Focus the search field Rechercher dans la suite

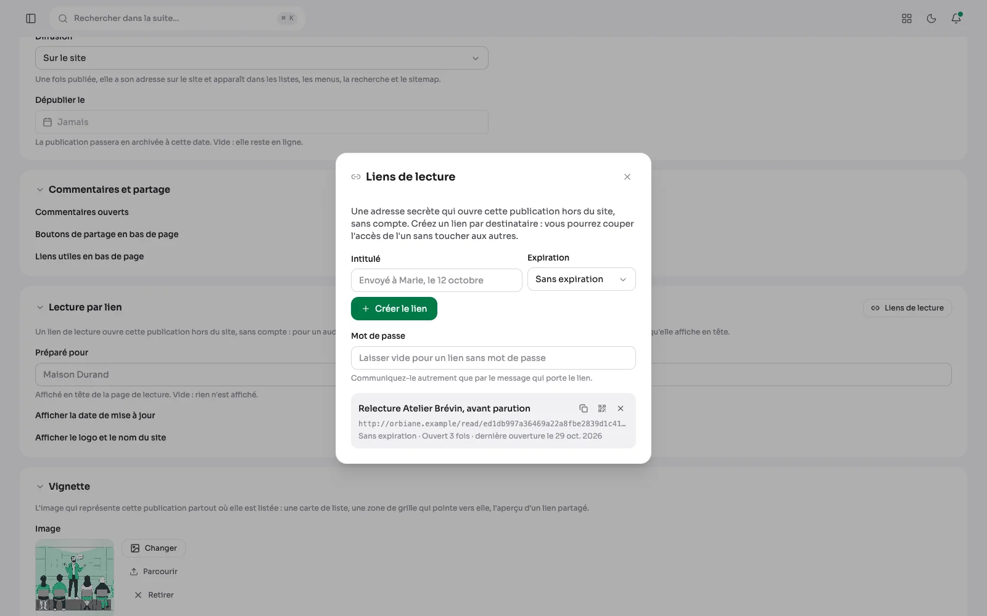pos(177,18)
